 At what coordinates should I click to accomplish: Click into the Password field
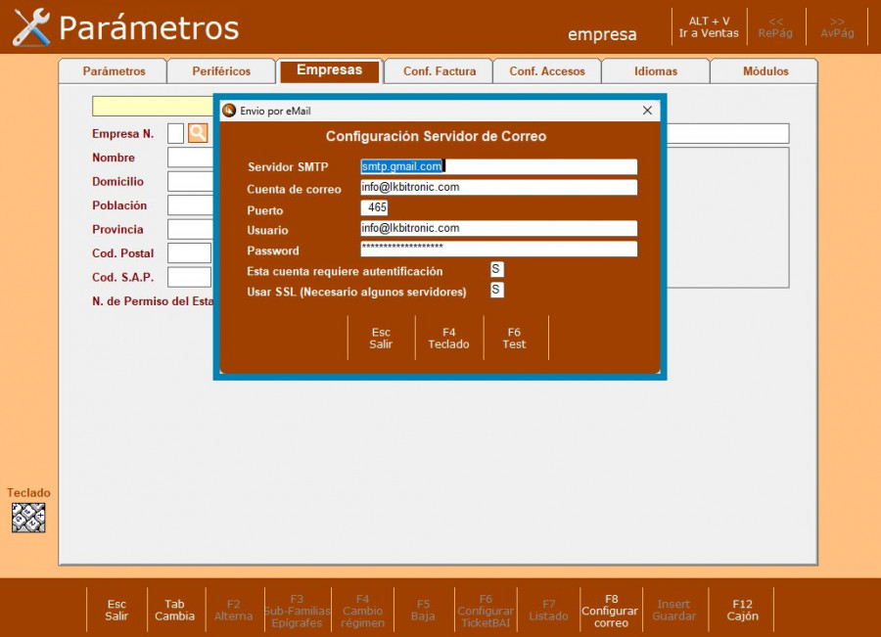[498, 249]
